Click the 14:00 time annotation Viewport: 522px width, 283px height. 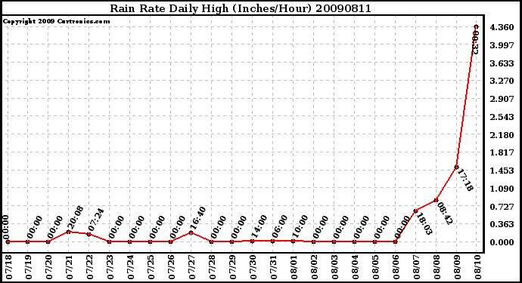(259, 226)
